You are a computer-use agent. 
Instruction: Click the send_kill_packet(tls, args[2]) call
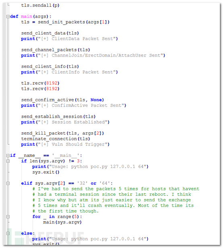[62, 133]
